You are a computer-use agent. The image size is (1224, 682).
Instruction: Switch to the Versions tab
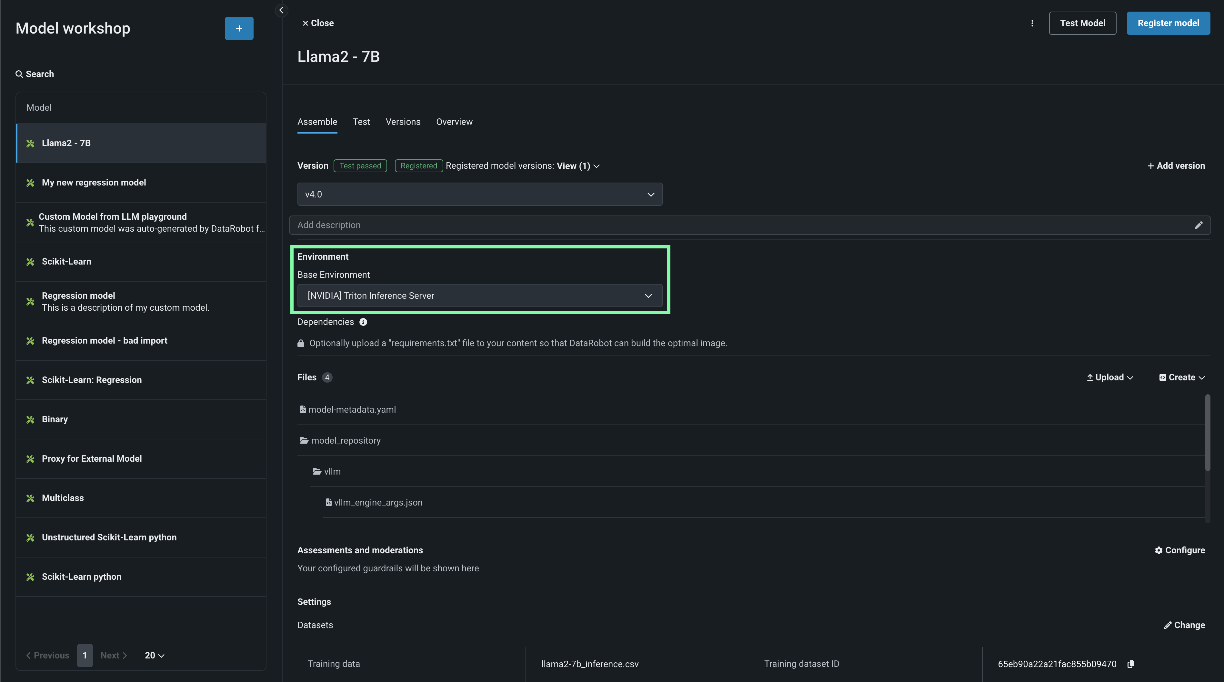[402, 122]
